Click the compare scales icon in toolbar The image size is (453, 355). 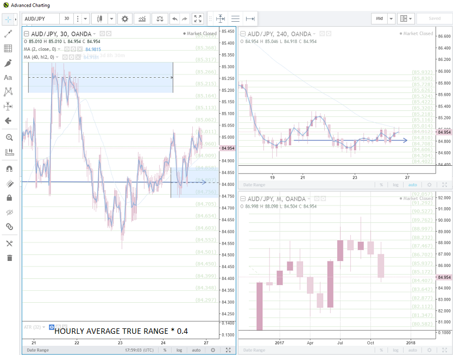pos(160,19)
